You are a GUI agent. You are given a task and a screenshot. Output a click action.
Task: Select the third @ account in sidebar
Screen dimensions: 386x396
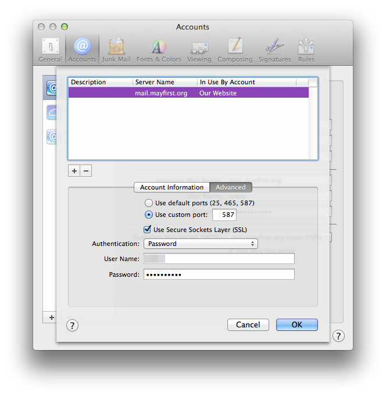click(x=52, y=137)
